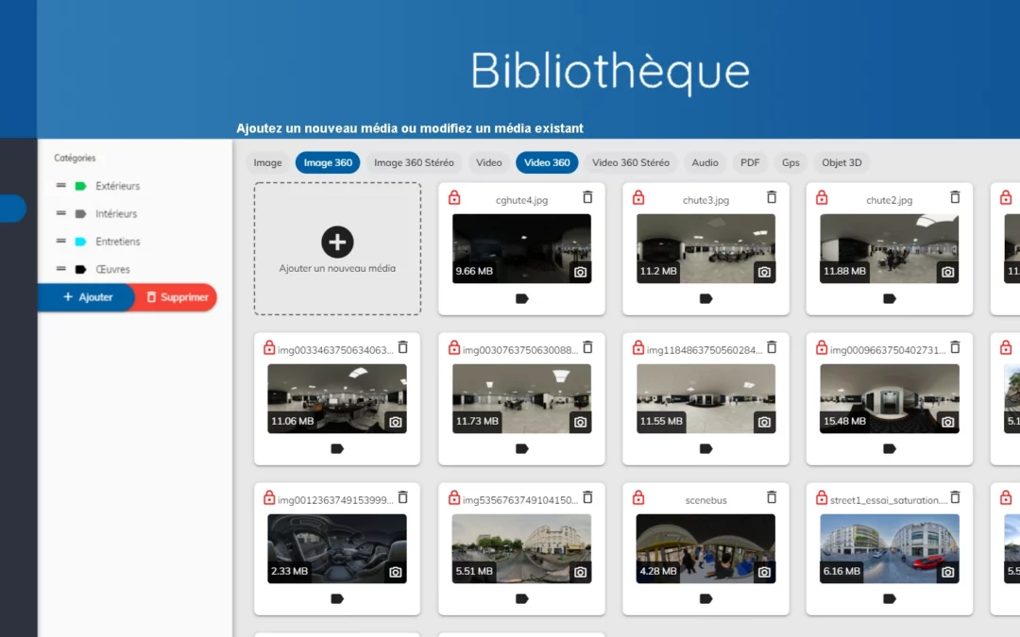Delete the img1184863750560284 card
Image resolution: width=1020 pixels, height=637 pixels.
[x=772, y=347]
